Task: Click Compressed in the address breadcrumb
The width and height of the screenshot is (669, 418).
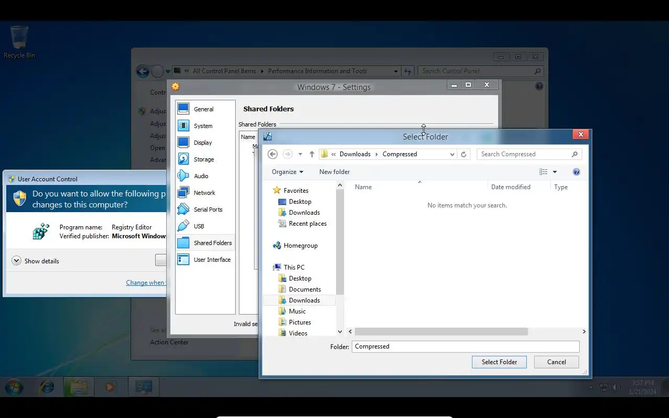Action: coord(400,154)
